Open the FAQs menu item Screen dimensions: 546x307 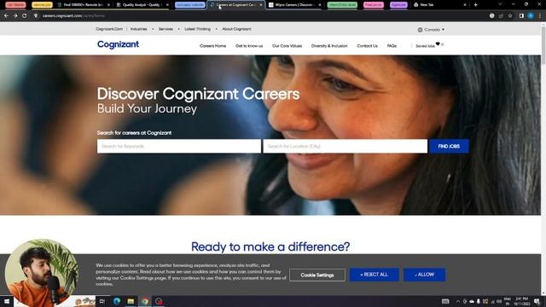pos(392,46)
